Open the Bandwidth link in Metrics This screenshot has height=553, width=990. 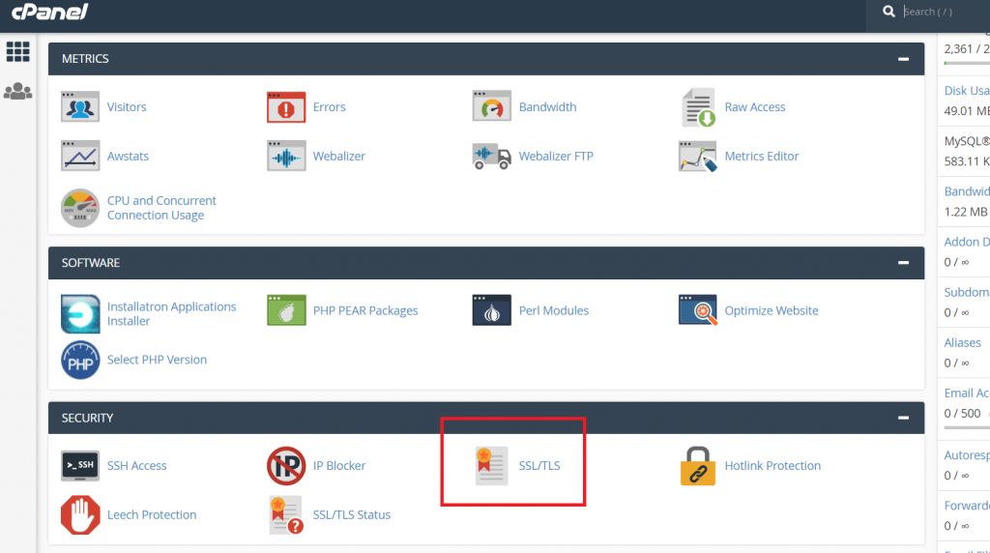coord(547,106)
